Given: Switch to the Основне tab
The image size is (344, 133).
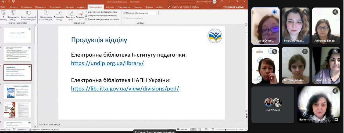Looking at the screenshot, I should 13,7.
